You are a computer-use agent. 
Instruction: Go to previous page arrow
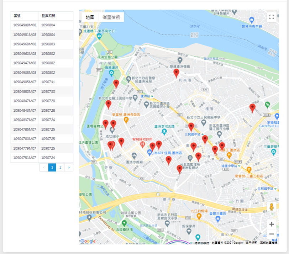[x=44, y=168]
